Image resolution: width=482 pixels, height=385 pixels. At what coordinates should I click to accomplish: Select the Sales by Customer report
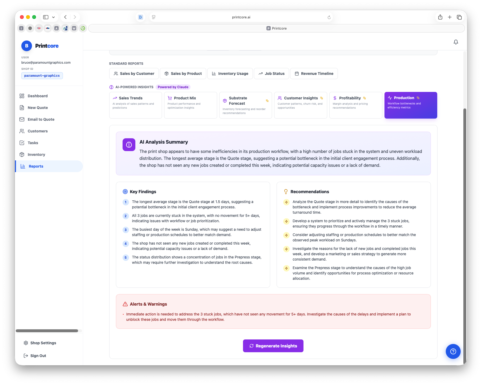pyautogui.click(x=134, y=74)
